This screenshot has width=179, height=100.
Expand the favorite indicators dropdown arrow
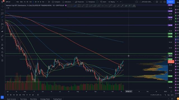tap(73, 2)
